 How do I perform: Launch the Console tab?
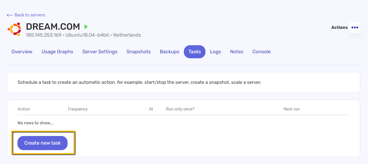(x=262, y=52)
